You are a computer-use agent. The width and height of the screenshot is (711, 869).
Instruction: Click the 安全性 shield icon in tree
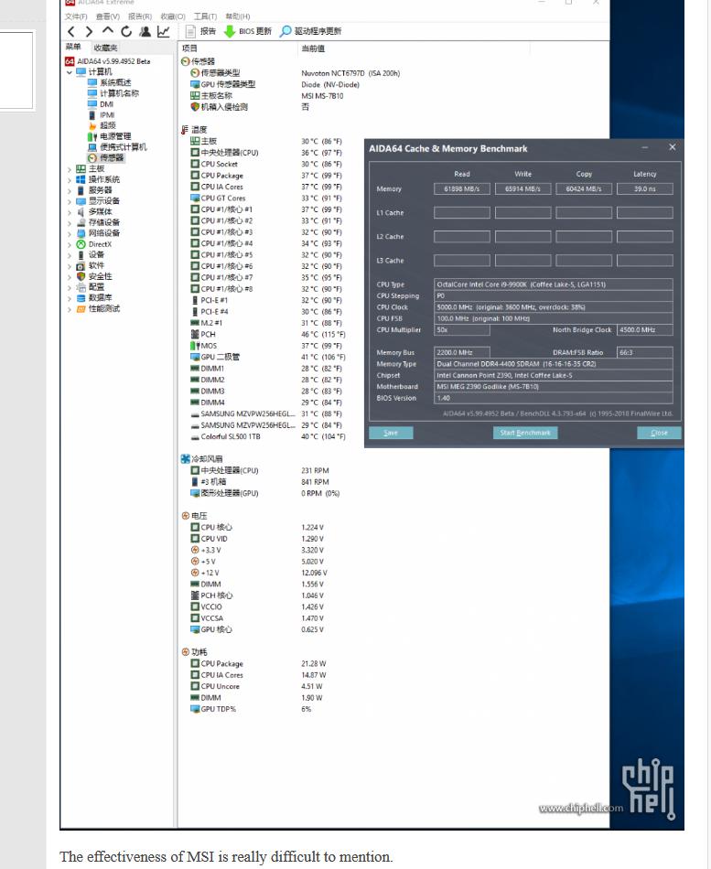(x=81, y=276)
